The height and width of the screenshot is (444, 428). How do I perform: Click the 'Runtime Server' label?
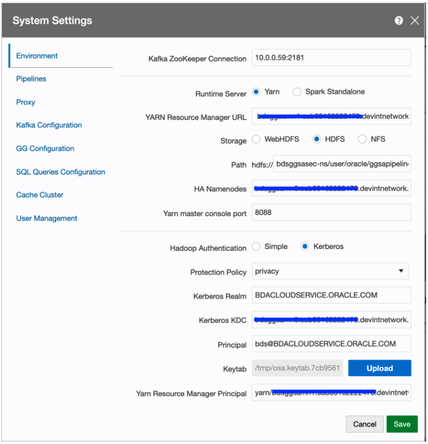[221, 94]
